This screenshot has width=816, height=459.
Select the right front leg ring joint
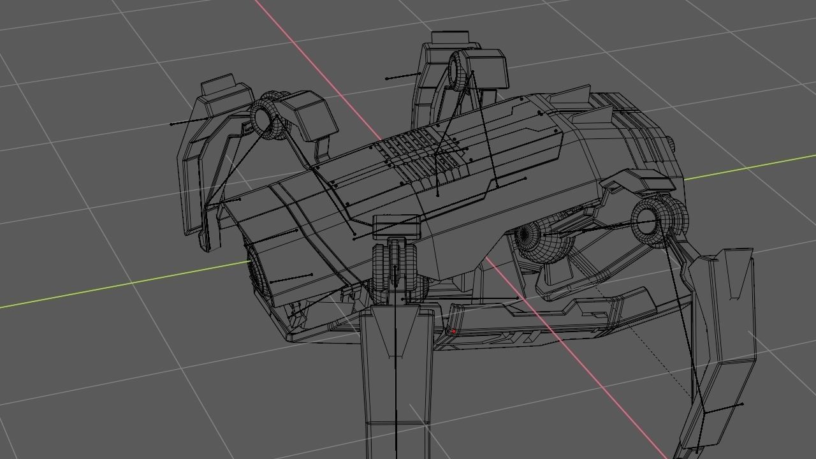659,221
